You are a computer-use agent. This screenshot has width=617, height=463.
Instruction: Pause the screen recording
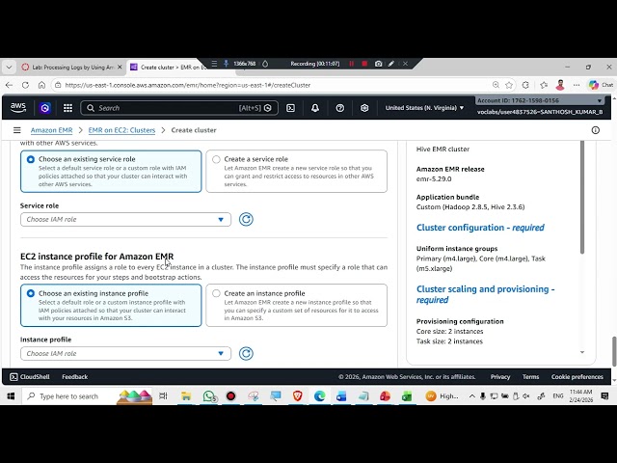[x=351, y=64]
